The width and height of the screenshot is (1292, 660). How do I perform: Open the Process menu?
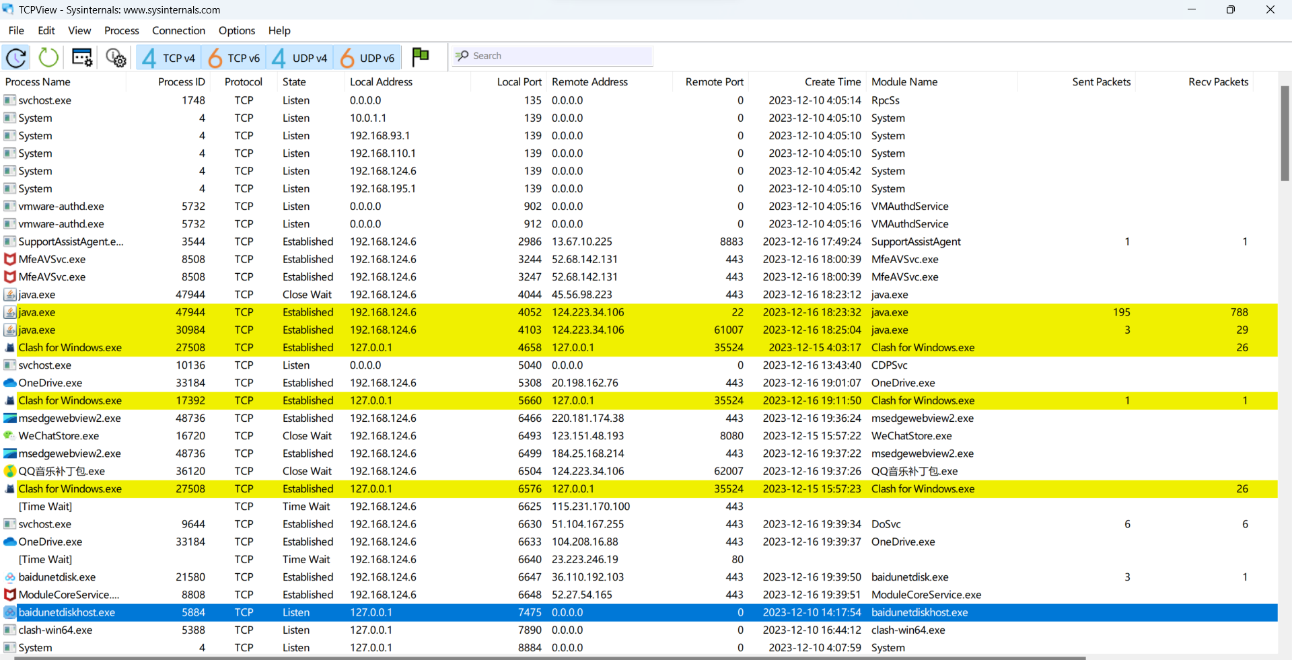(x=121, y=30)
